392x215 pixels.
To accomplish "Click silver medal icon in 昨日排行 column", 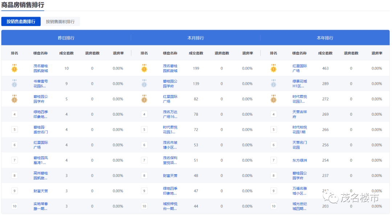I will (15, 84).
